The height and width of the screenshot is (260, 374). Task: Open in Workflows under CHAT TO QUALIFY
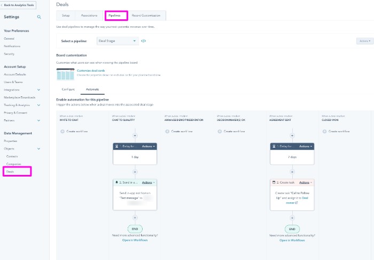click(135, 240)
